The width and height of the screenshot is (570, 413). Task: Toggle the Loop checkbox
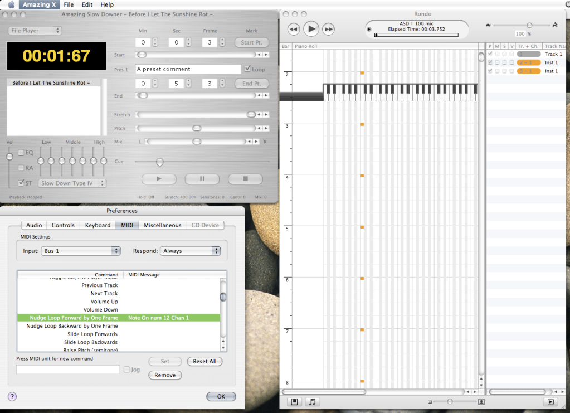247,69
